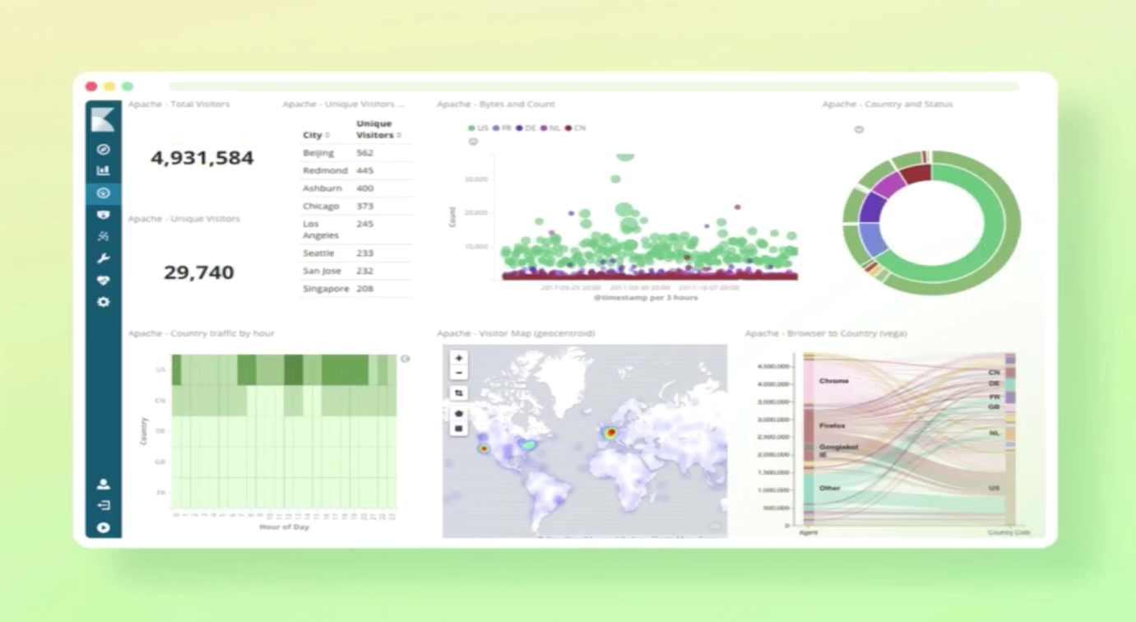The width and height of the screenshot is (1136, 622).
Task: Click the Seattle row in the city table
Action: tap(356, 253)
